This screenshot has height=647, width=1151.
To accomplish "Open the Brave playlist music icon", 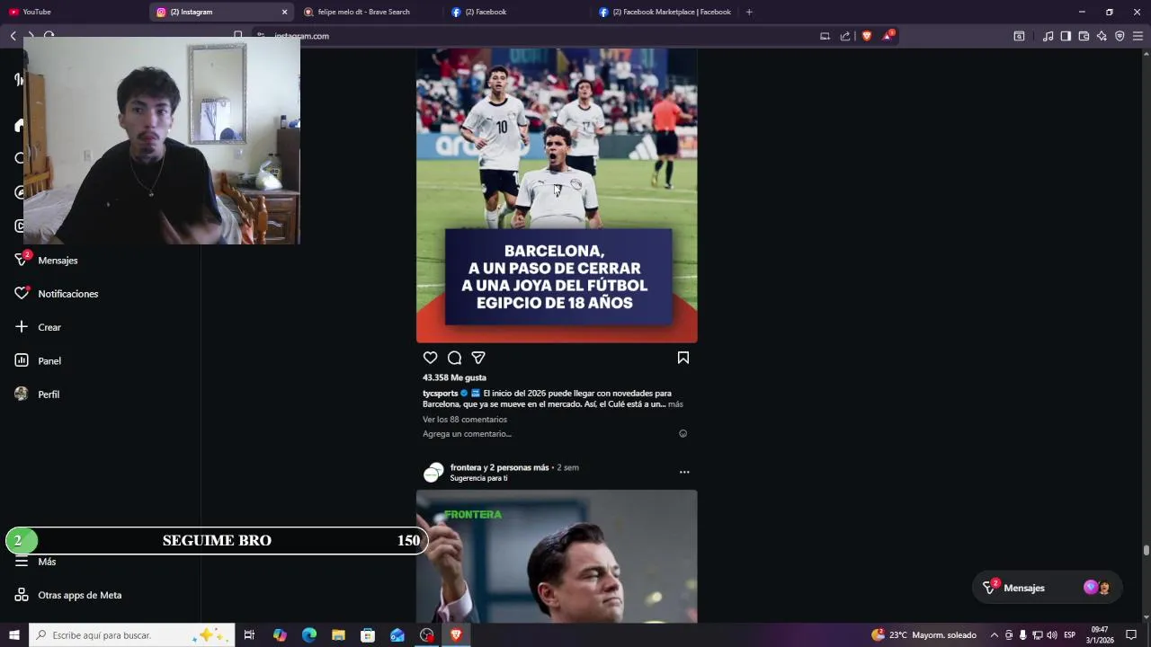I will click(1048, 36).
